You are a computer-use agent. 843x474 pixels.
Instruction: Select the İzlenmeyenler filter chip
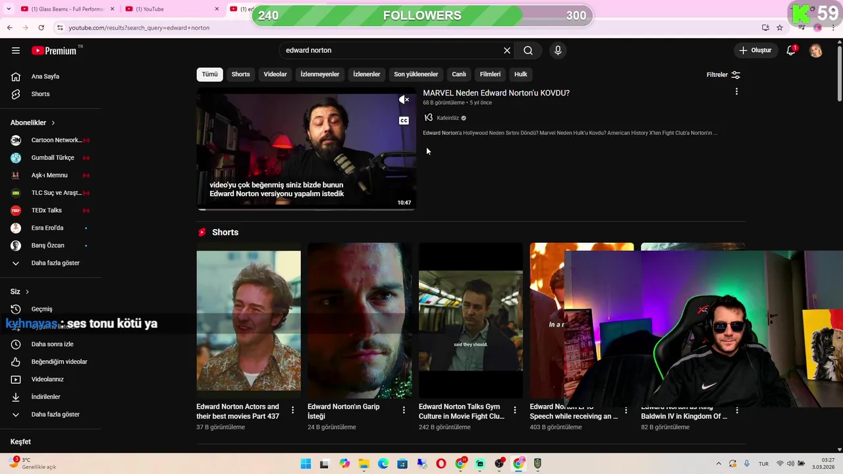tap(320, 74)
